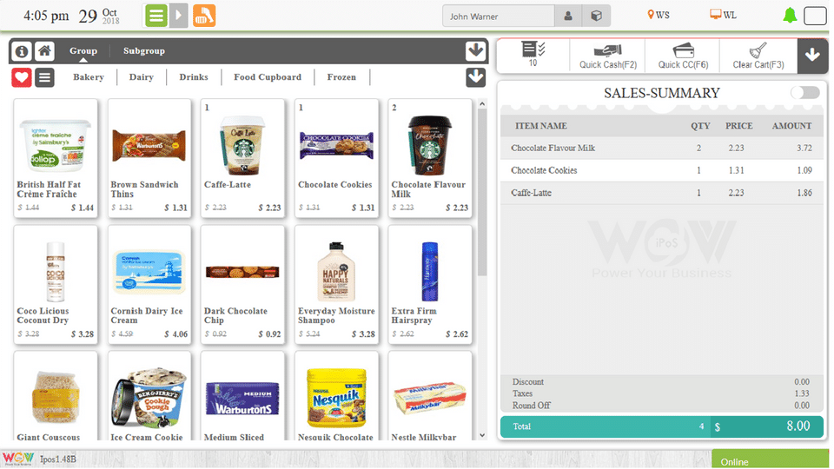The width and height of the screenshot is (834, 469).
Task: Click the Online status indicator
Action: pos(770,460)
